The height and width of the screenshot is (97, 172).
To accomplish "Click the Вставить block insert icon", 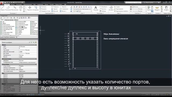I will point(111,8).
